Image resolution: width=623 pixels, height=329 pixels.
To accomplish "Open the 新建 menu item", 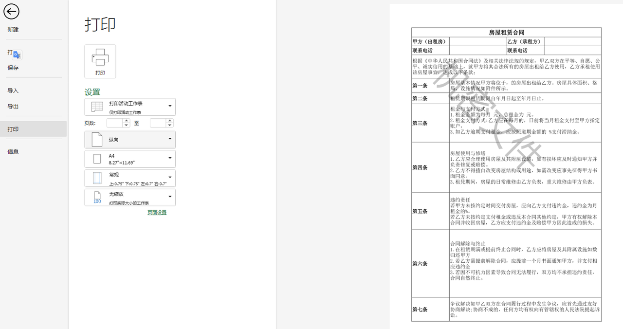I will 13,30.
